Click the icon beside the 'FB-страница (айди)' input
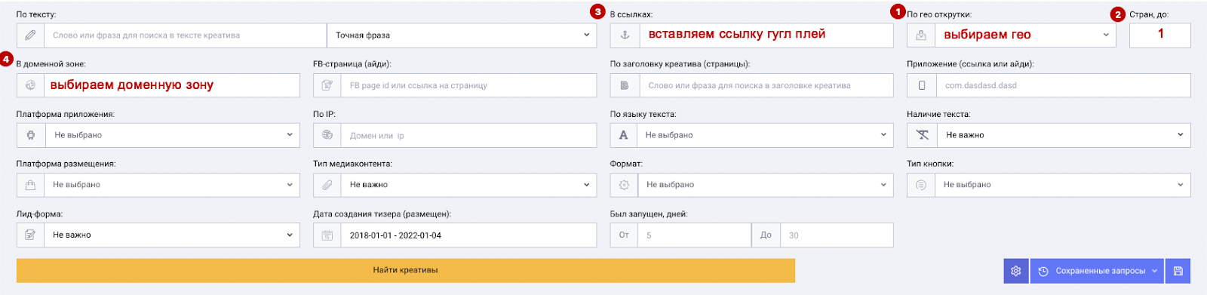Viewport: 1207px width, 295px height. pyautogui.click(x=327, y=85)
